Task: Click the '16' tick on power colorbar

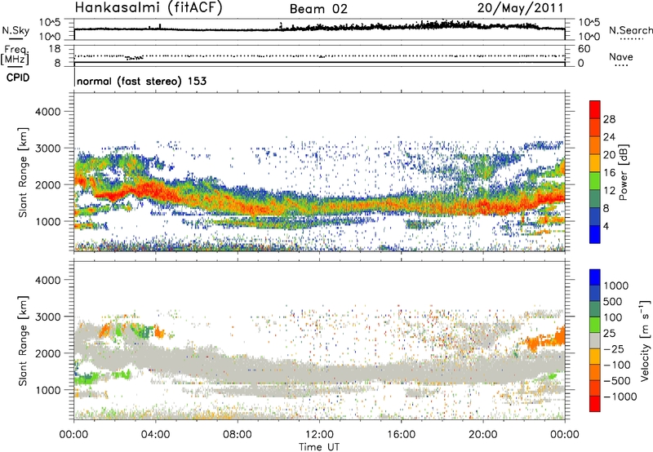Action: pyautogui.click(x=609, y=173)
